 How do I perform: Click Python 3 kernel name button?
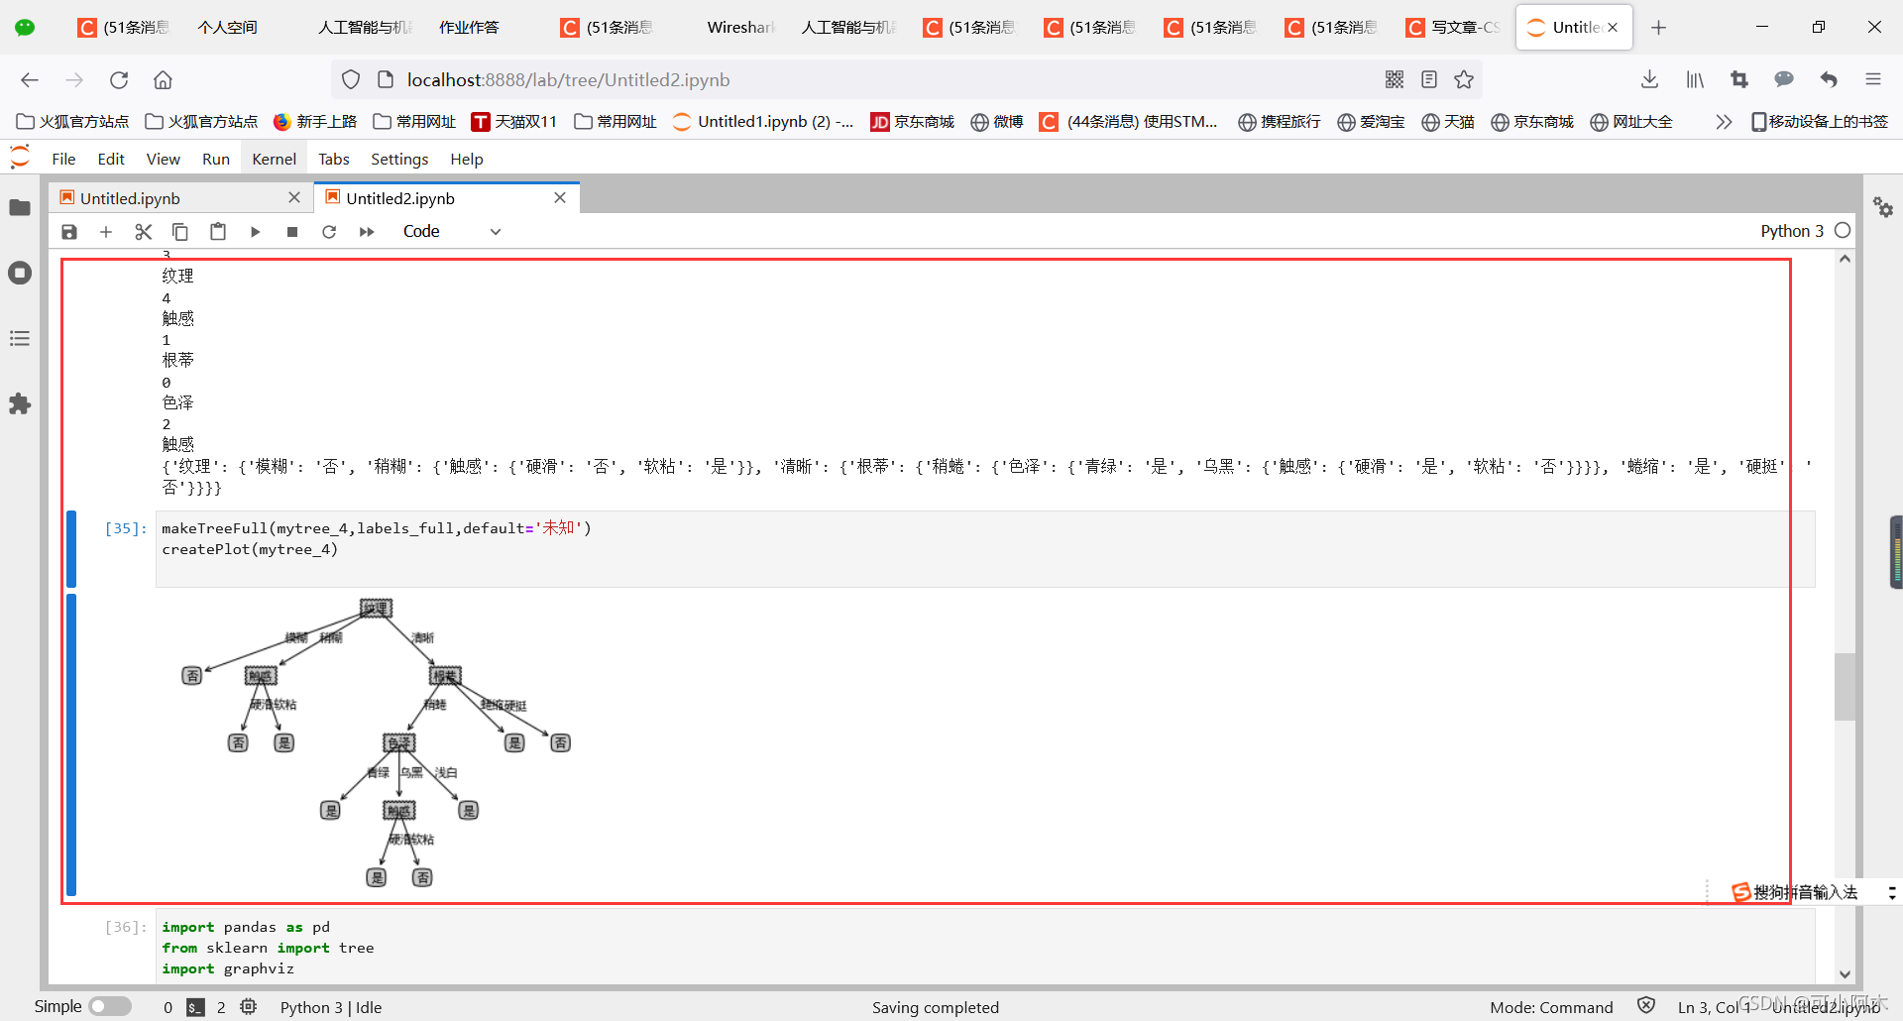[x=1792, y=231]
